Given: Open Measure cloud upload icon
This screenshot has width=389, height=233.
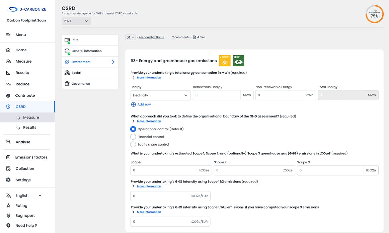Looking at the screenshot, I should coord(8,61).
